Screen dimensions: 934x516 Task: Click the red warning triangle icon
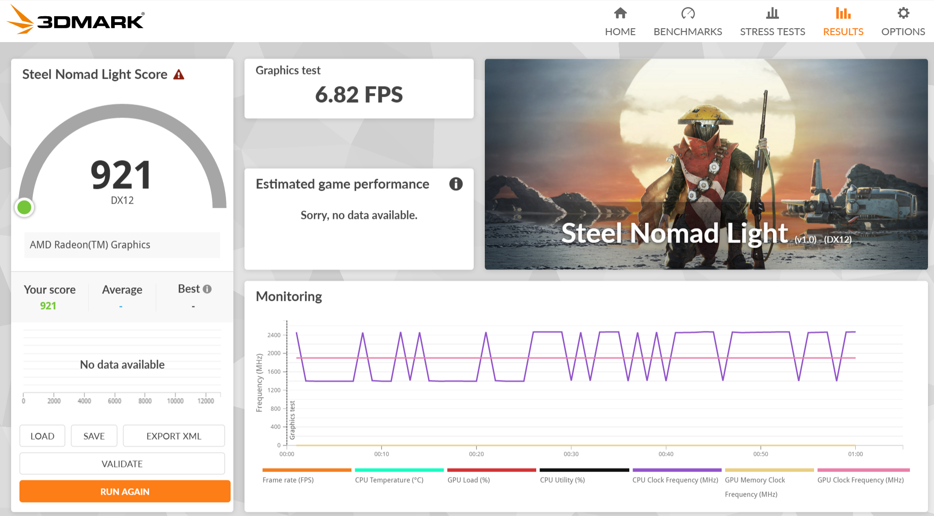[x=179, y=75]
